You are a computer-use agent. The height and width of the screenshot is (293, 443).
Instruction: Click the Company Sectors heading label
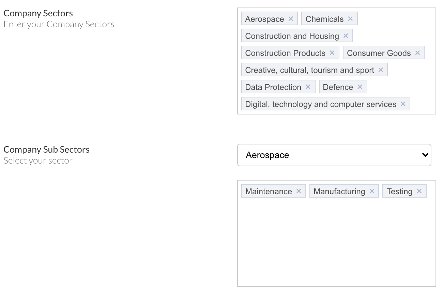point(38,13)
